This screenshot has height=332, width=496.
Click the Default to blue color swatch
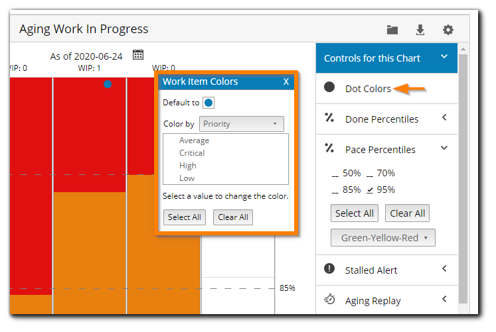pos(208,103)
